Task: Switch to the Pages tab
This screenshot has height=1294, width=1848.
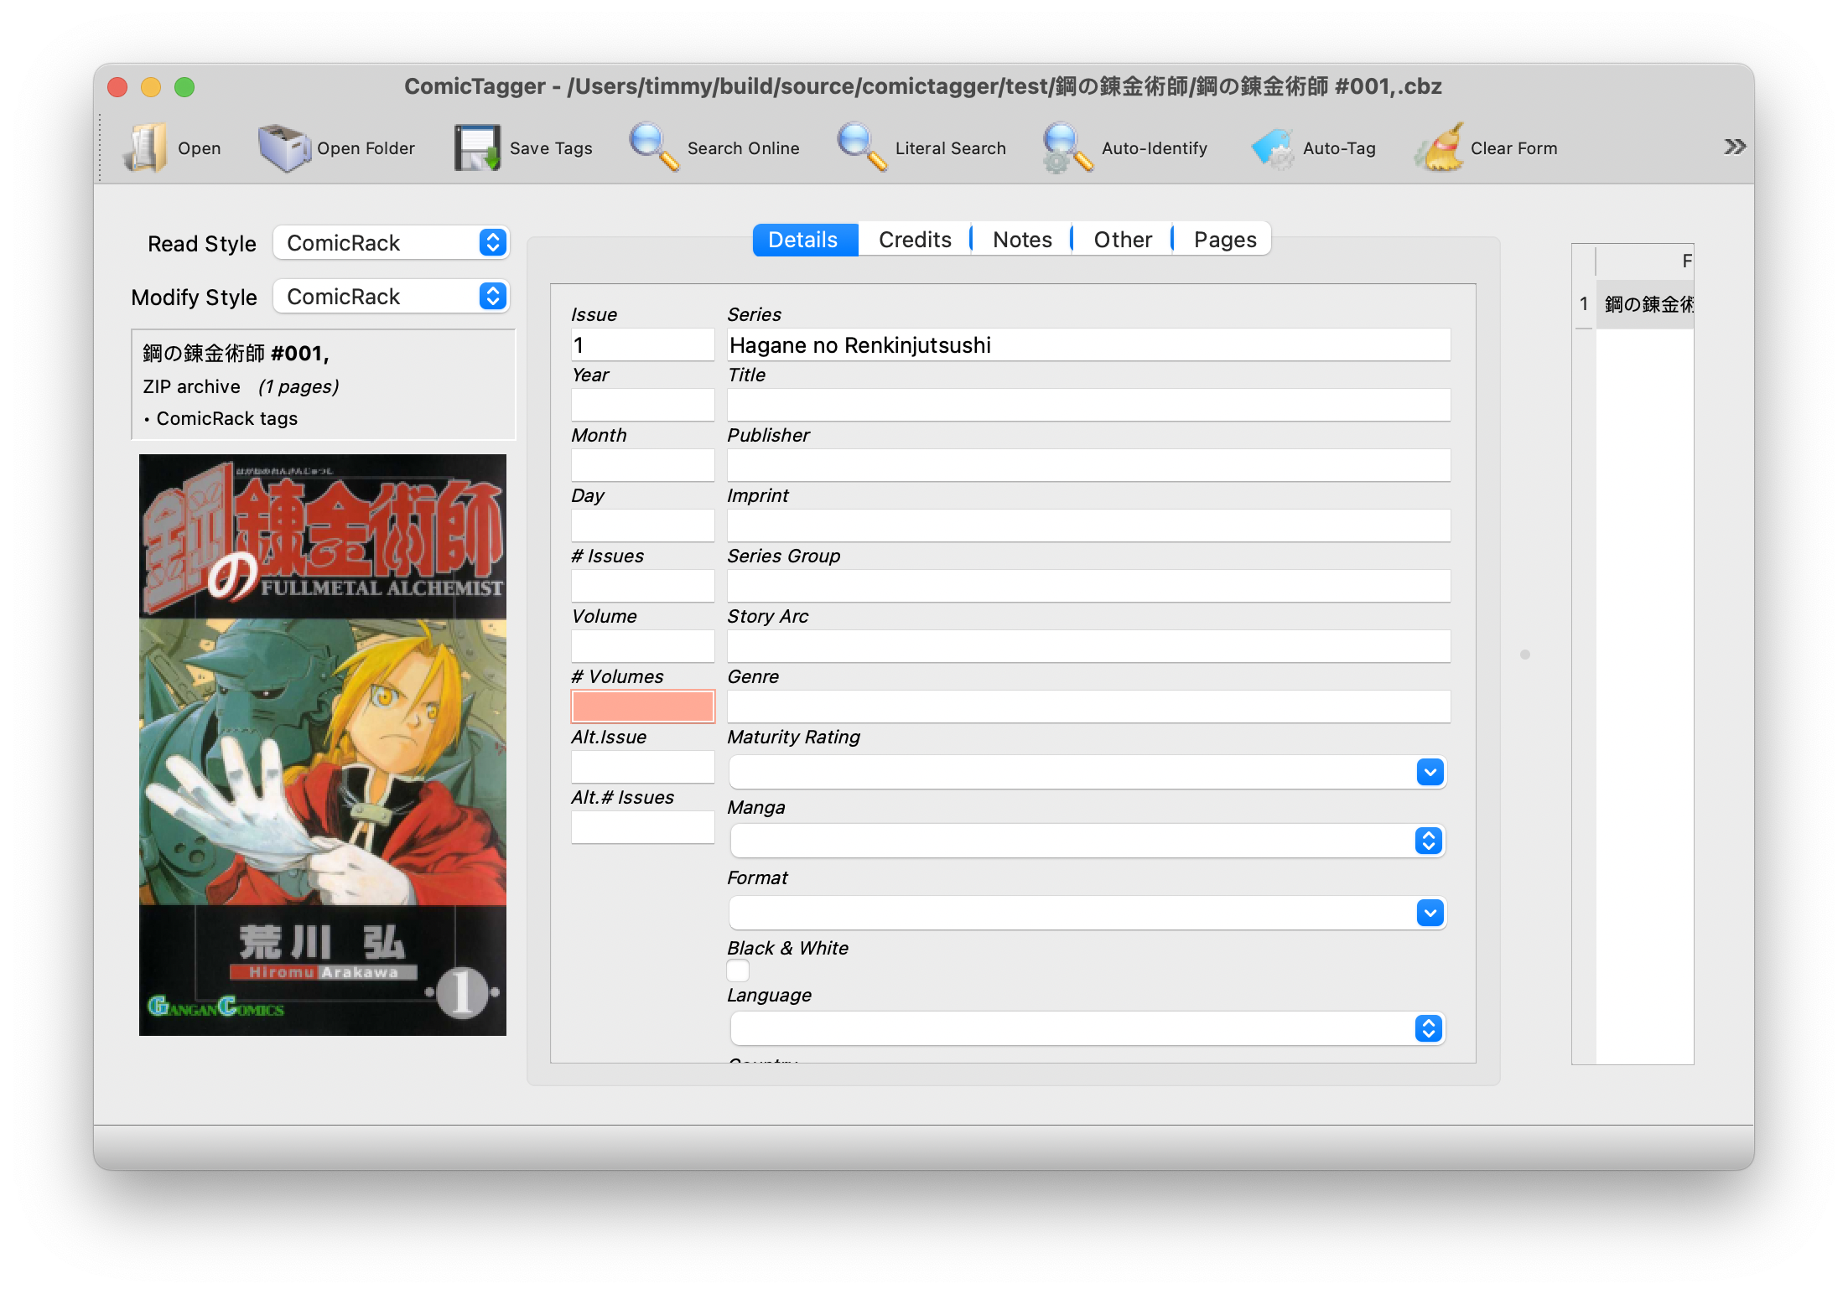Action: pos(1224,239)
